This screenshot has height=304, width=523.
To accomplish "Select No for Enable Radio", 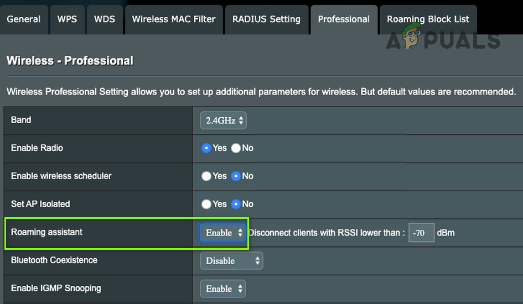I will click(x=236, y=148).
